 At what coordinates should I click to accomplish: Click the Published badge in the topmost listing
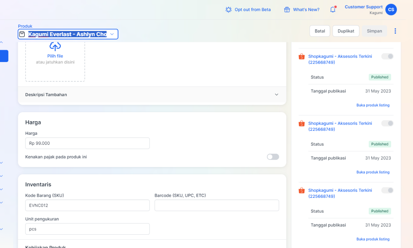pyautogui.click(x=380, y=77)
